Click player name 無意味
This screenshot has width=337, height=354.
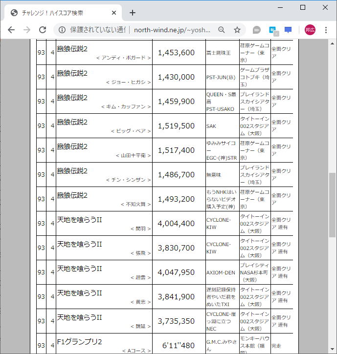(x=214, y=175)
